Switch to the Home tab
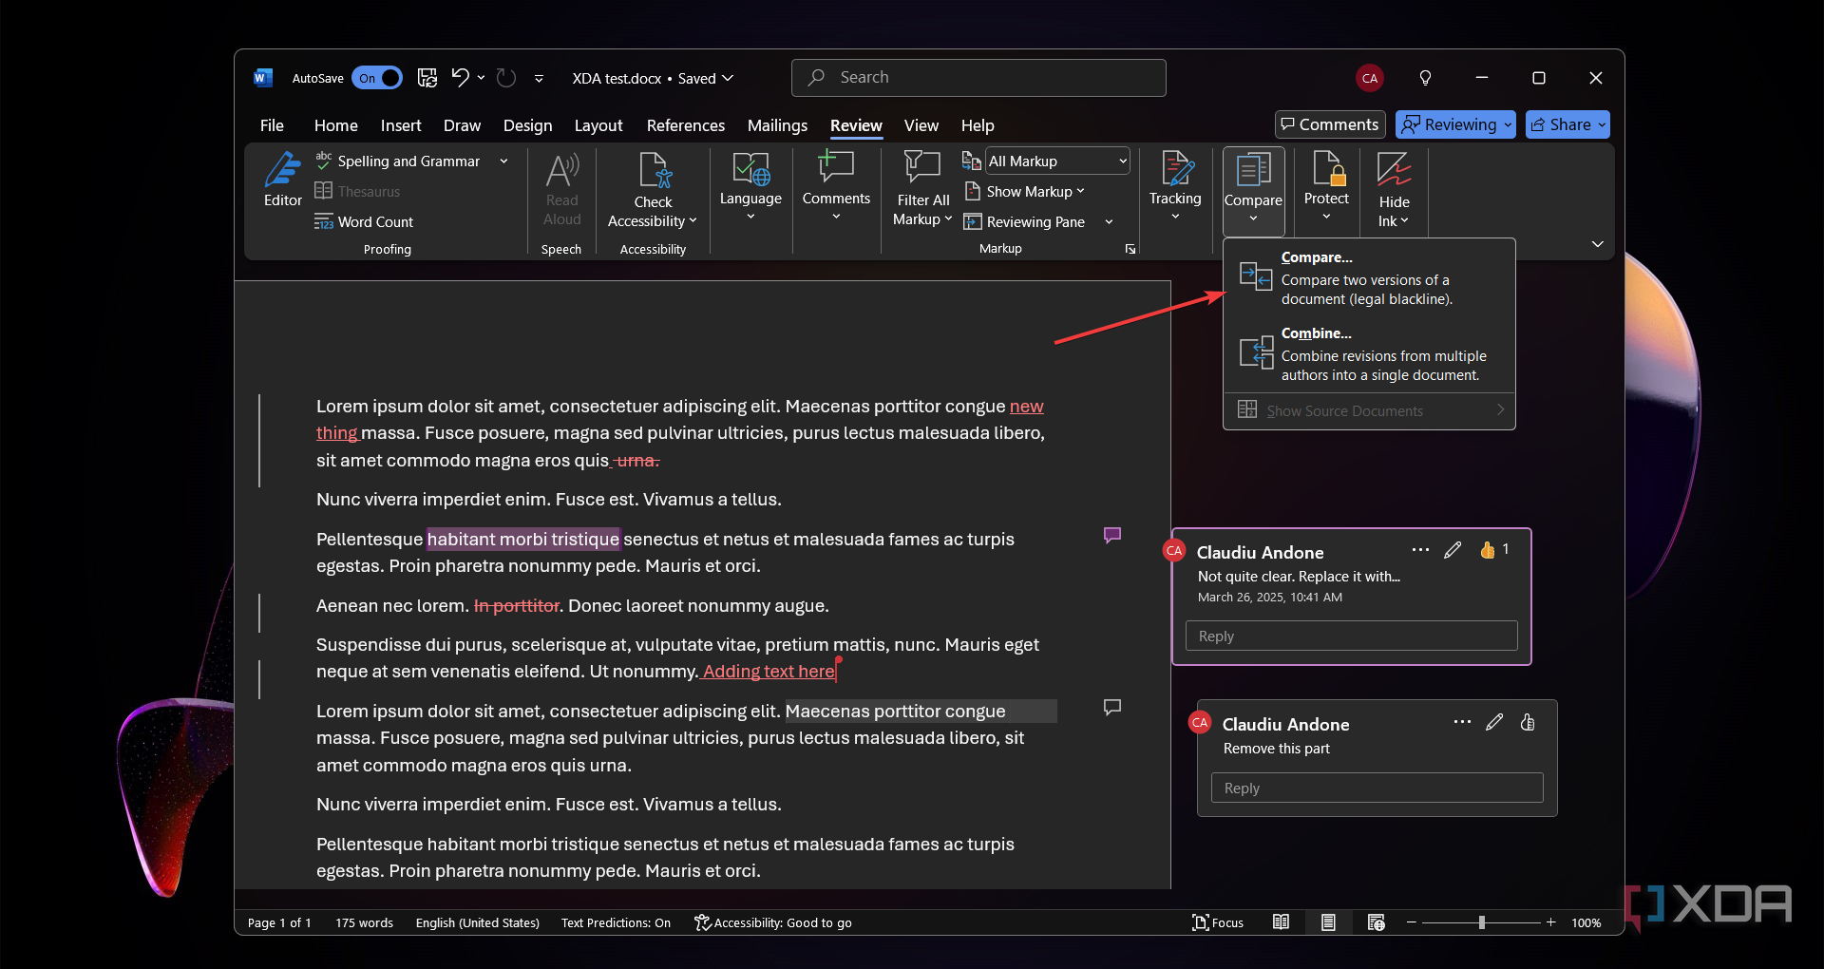This screenshot has width=1824, height=969. [x=335, y=125]
